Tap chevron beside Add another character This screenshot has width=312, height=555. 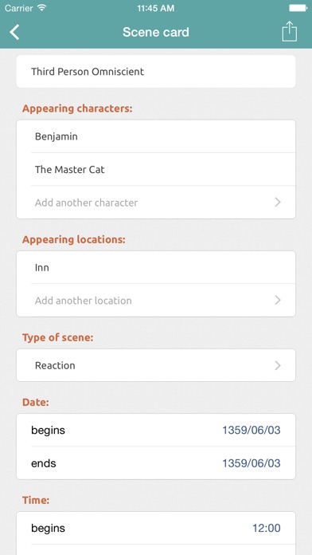[278, 202]
